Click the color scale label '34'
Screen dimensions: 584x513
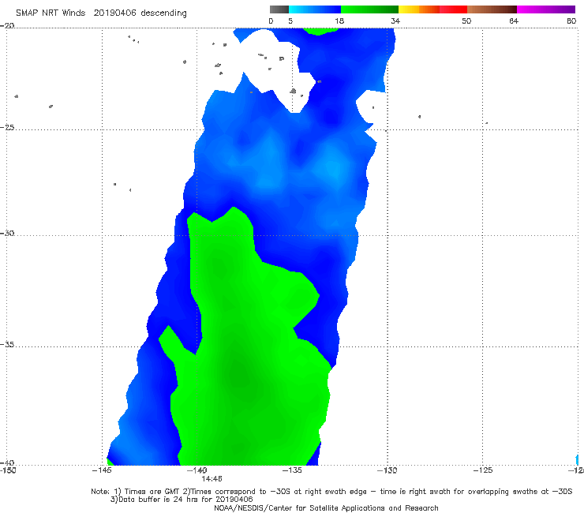pyautogui.click(x=395, y=21)
